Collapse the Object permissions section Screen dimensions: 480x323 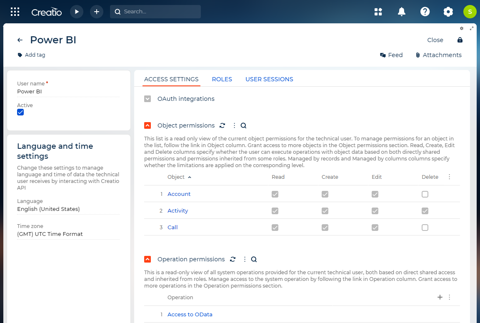[x=147, y=125]
